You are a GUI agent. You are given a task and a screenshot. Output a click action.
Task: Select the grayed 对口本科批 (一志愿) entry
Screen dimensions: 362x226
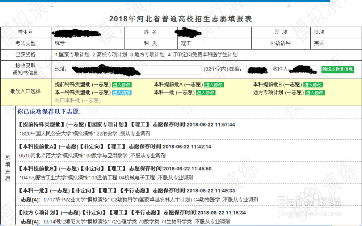[77, 99]
